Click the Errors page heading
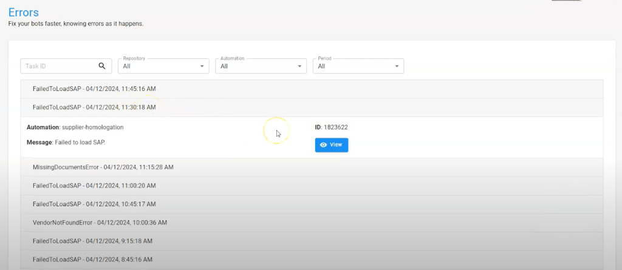Screen dimensions: 622x270 [24, 12]
